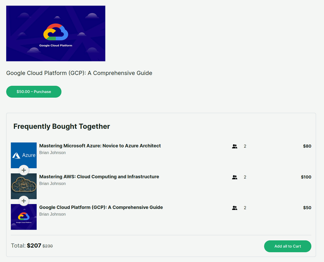The height and width of the screenshot is (262, 324).
Task: Click the enrolled-students icon in the AWS row
Action: click(235, 177)
